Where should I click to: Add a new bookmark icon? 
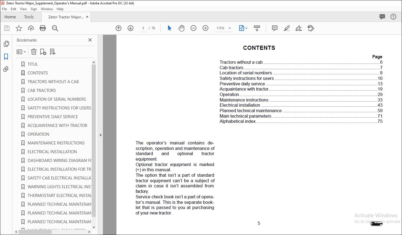pyautogui.click(x=43, y=52)
